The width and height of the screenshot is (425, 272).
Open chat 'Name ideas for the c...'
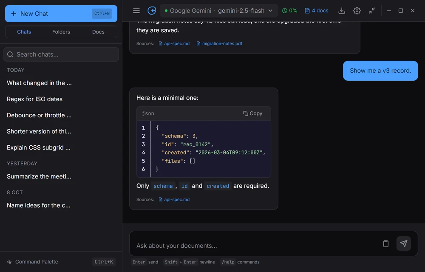[61, 205]
